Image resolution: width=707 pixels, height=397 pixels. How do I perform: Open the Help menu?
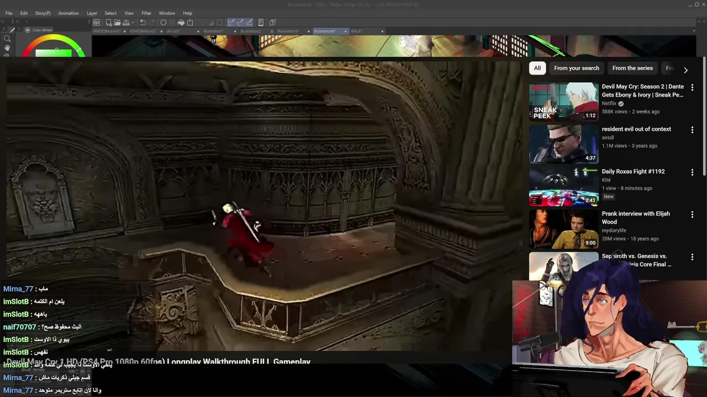pos(188,13)
